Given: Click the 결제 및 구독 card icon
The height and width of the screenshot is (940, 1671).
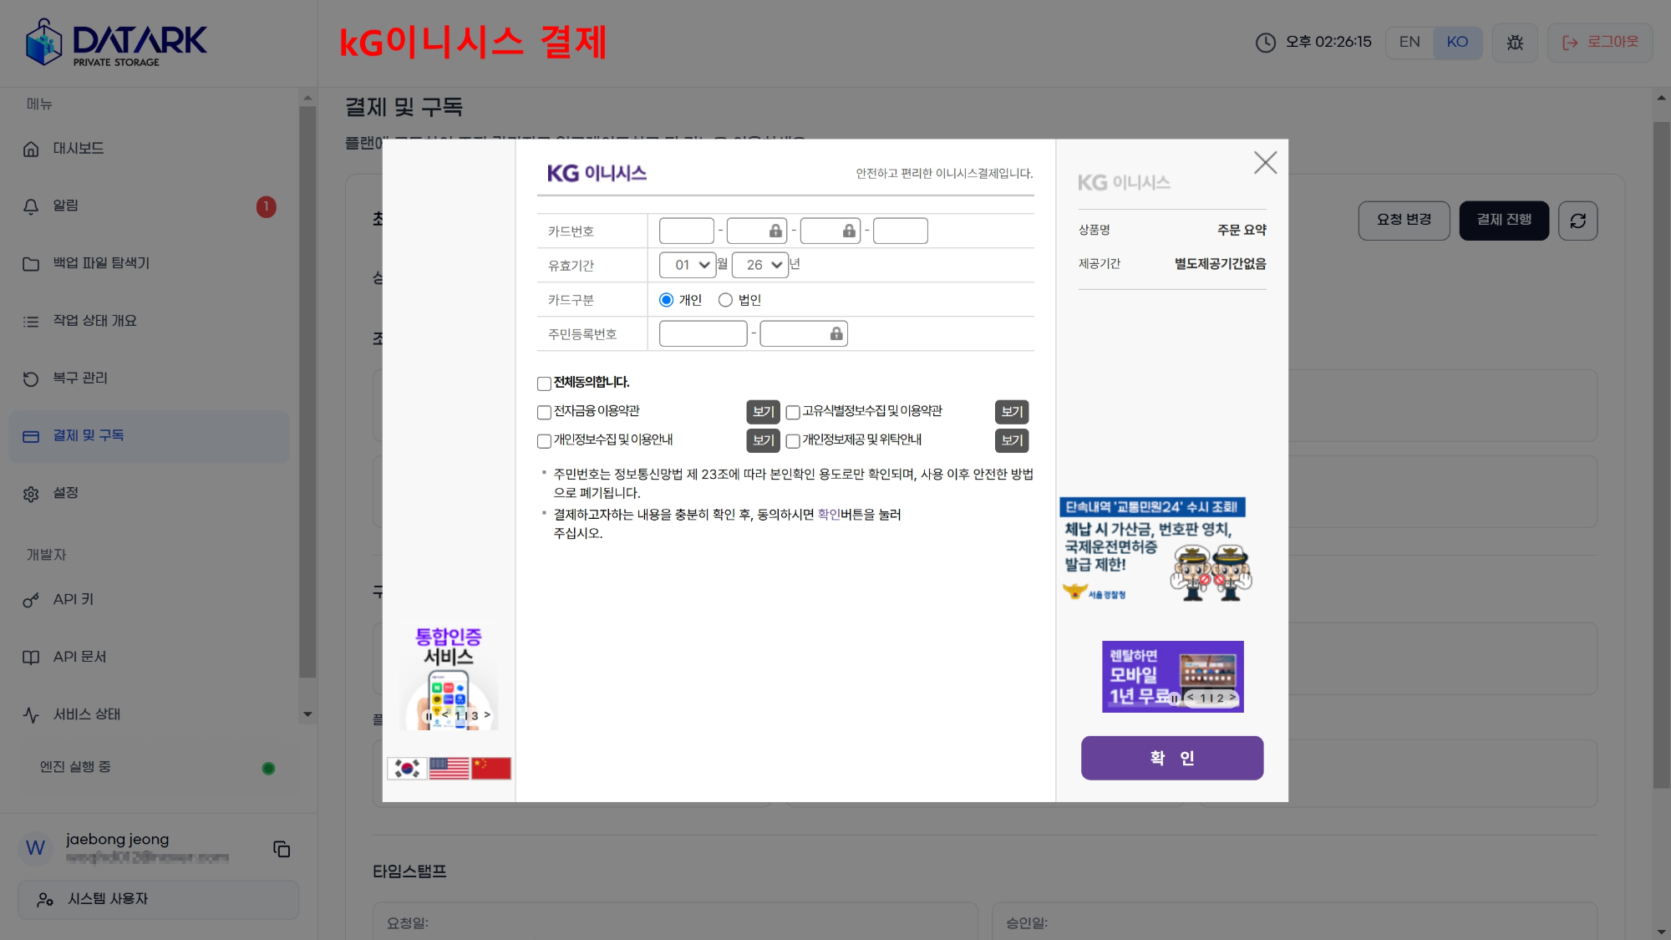Looking at the screenshot, I should (x=31, y=436).
